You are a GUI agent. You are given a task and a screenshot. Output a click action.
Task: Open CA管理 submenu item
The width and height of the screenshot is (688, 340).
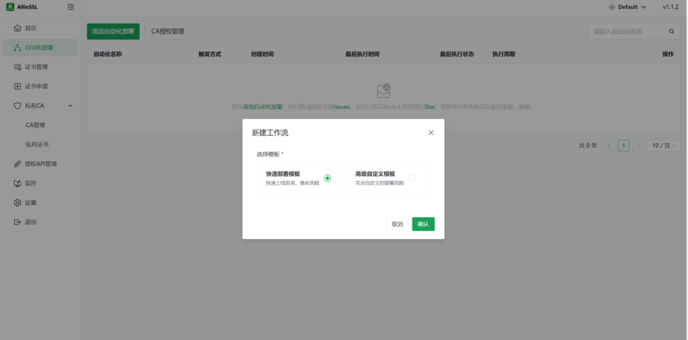point(40,125)
